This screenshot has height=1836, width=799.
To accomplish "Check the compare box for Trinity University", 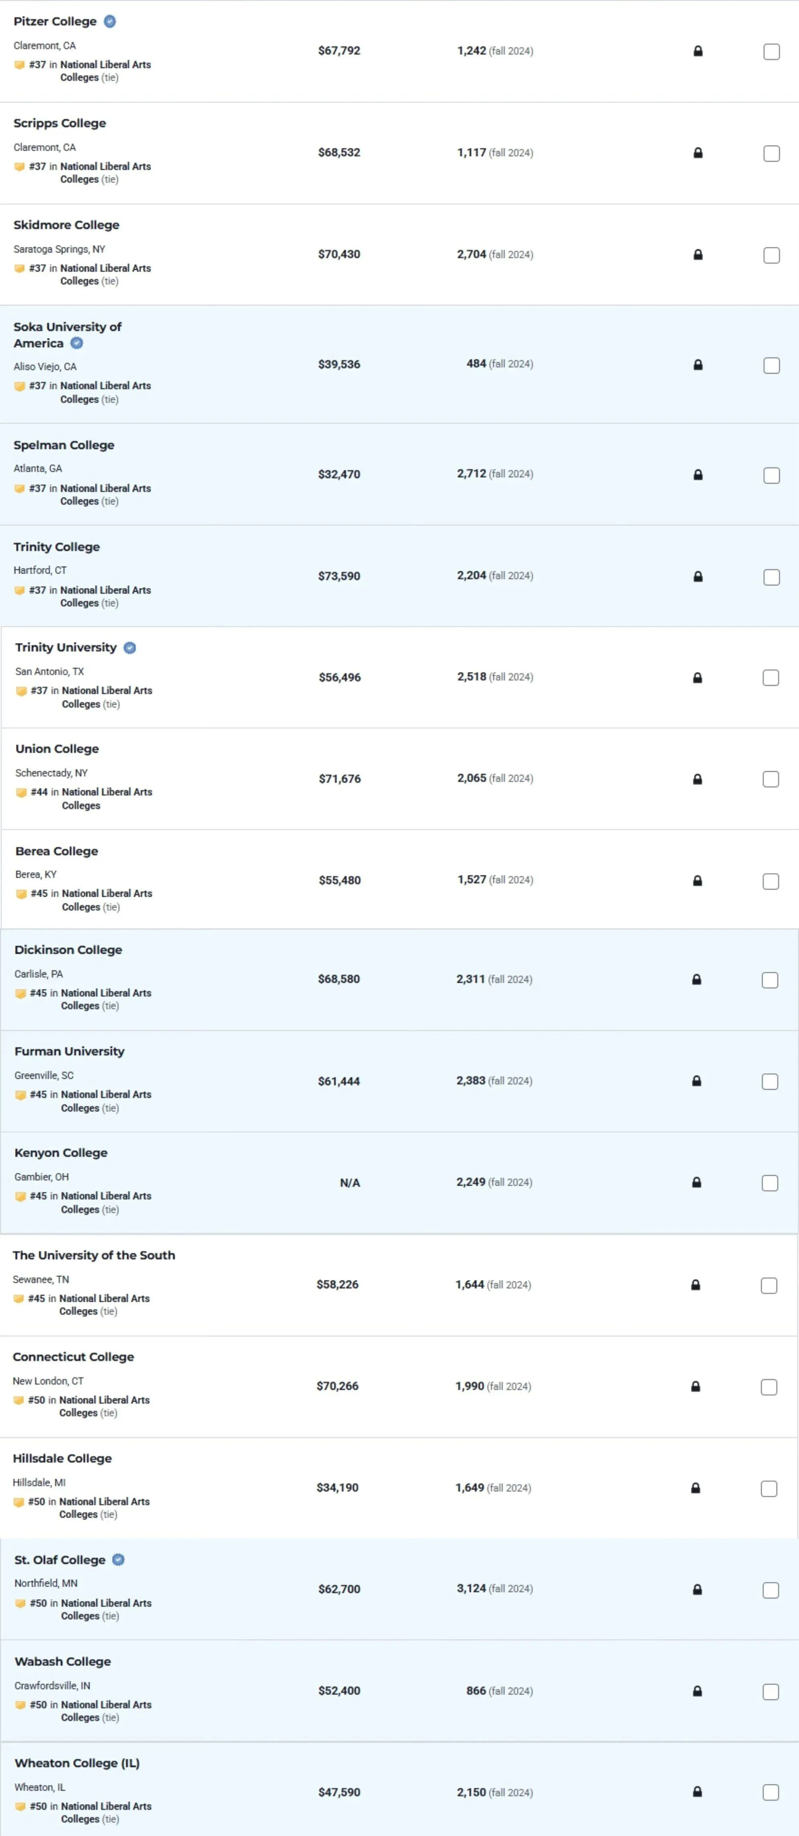I will 770,678.
